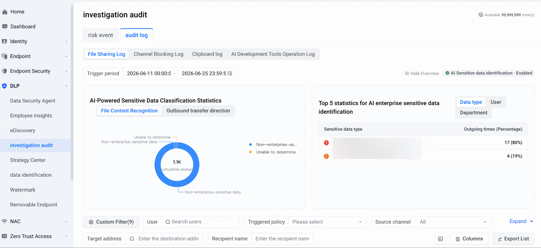Click the Export List button
This screenshot has width=541, height=248.
(513, 239)
